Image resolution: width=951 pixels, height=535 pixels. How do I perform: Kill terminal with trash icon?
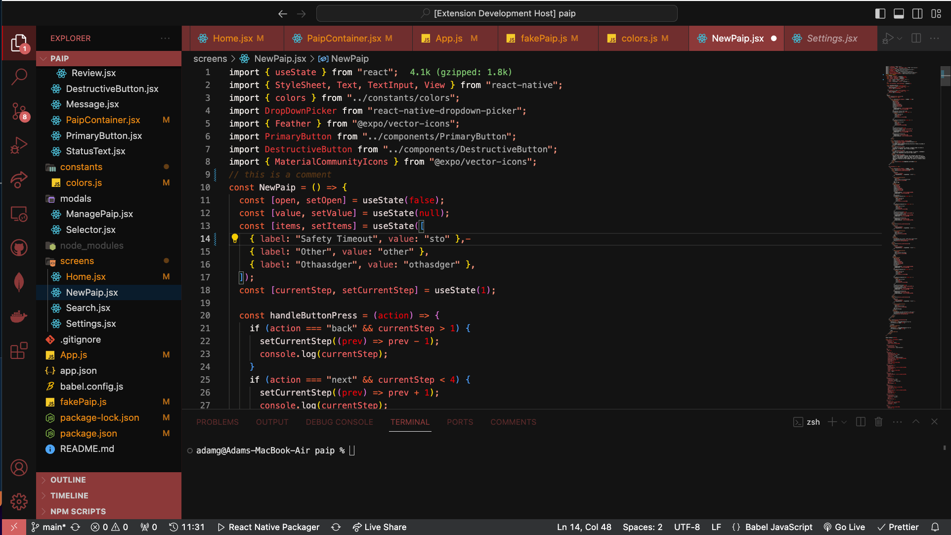[x=878, y=422]
